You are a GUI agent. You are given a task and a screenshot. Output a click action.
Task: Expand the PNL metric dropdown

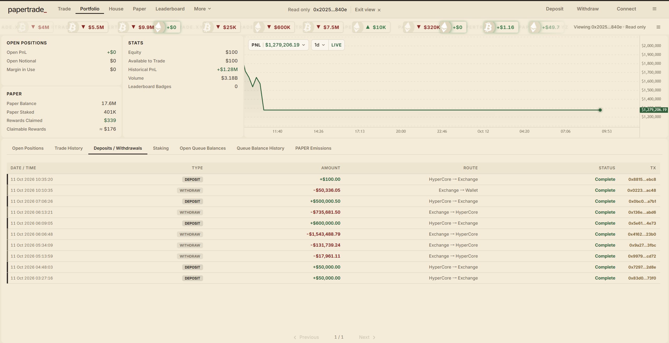278,45
